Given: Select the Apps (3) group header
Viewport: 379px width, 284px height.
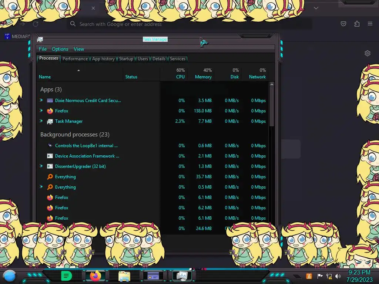Looking at the screenshot, I should [x=51, y=89].
